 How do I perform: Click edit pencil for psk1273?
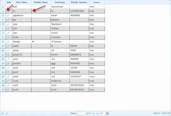(x=8, y=55)
